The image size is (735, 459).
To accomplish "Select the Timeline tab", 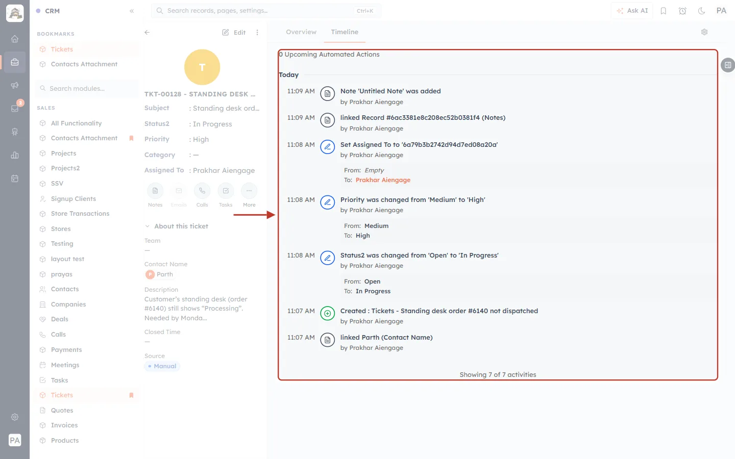I will [345, 32].
